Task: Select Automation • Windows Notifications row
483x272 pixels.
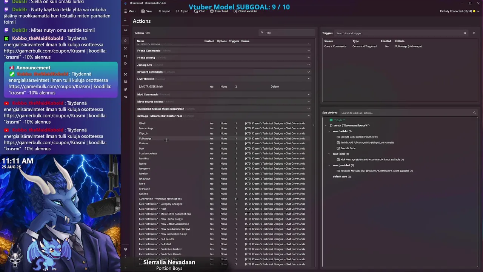Action: tap(223, 199)
